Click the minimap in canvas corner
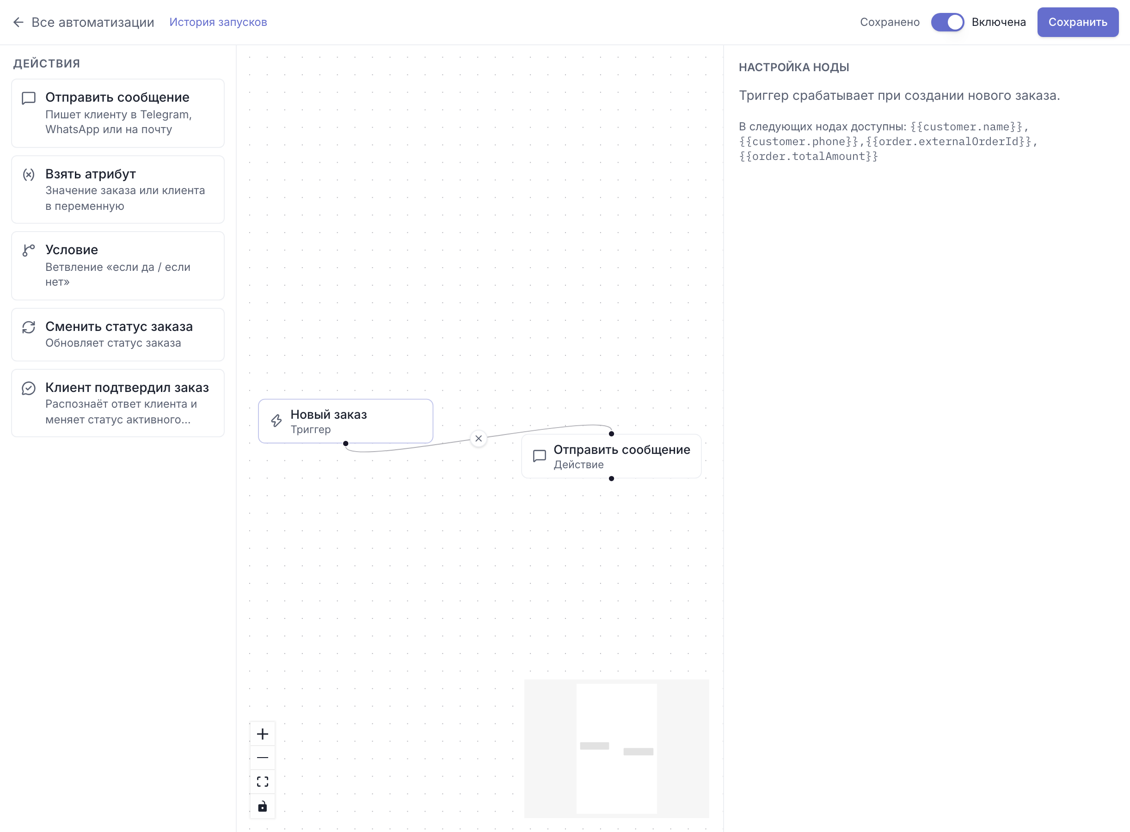This screenshot has height=832, width=1130. 617,748
